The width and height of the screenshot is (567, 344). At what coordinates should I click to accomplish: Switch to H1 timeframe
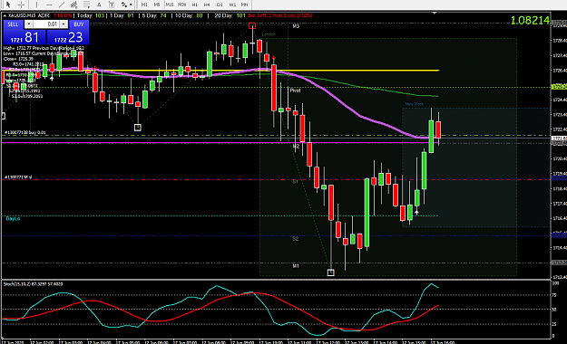point(194,5)
